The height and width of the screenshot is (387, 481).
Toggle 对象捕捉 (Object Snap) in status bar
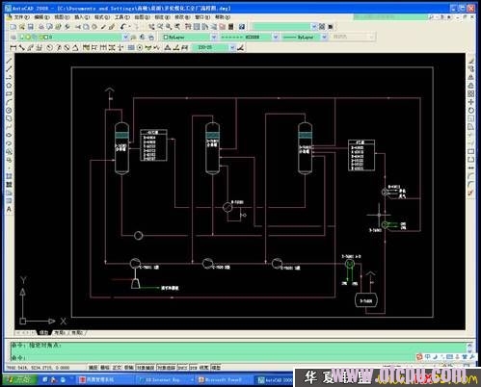coord(146,368)
